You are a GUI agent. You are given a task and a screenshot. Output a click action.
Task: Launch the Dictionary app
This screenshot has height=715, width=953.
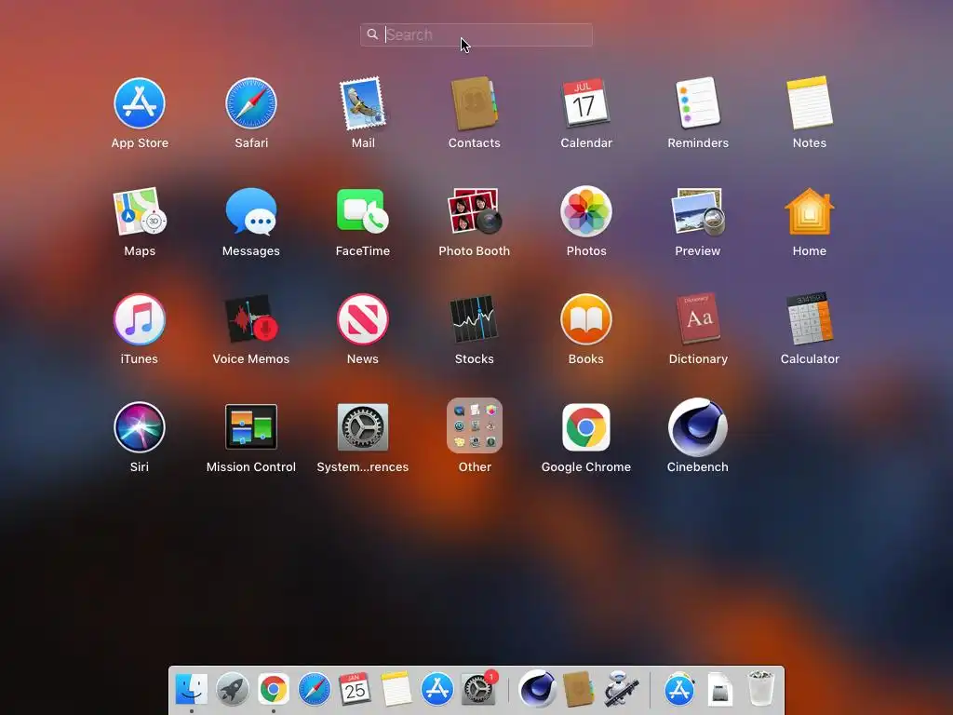698,318
